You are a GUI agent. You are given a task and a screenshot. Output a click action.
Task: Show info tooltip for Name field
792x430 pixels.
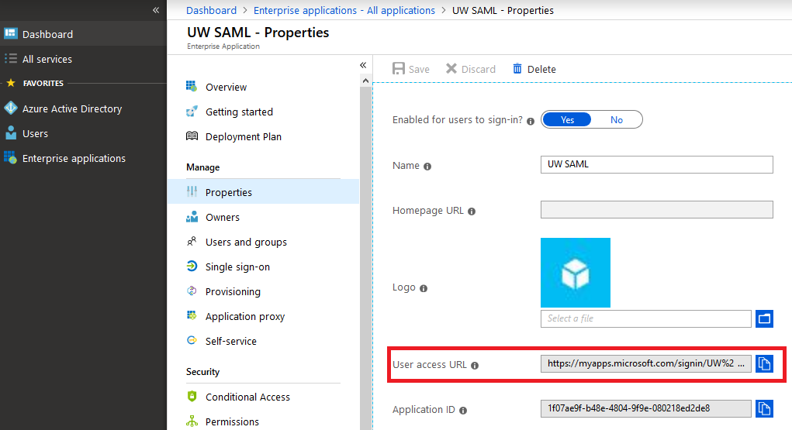(427, 167)
